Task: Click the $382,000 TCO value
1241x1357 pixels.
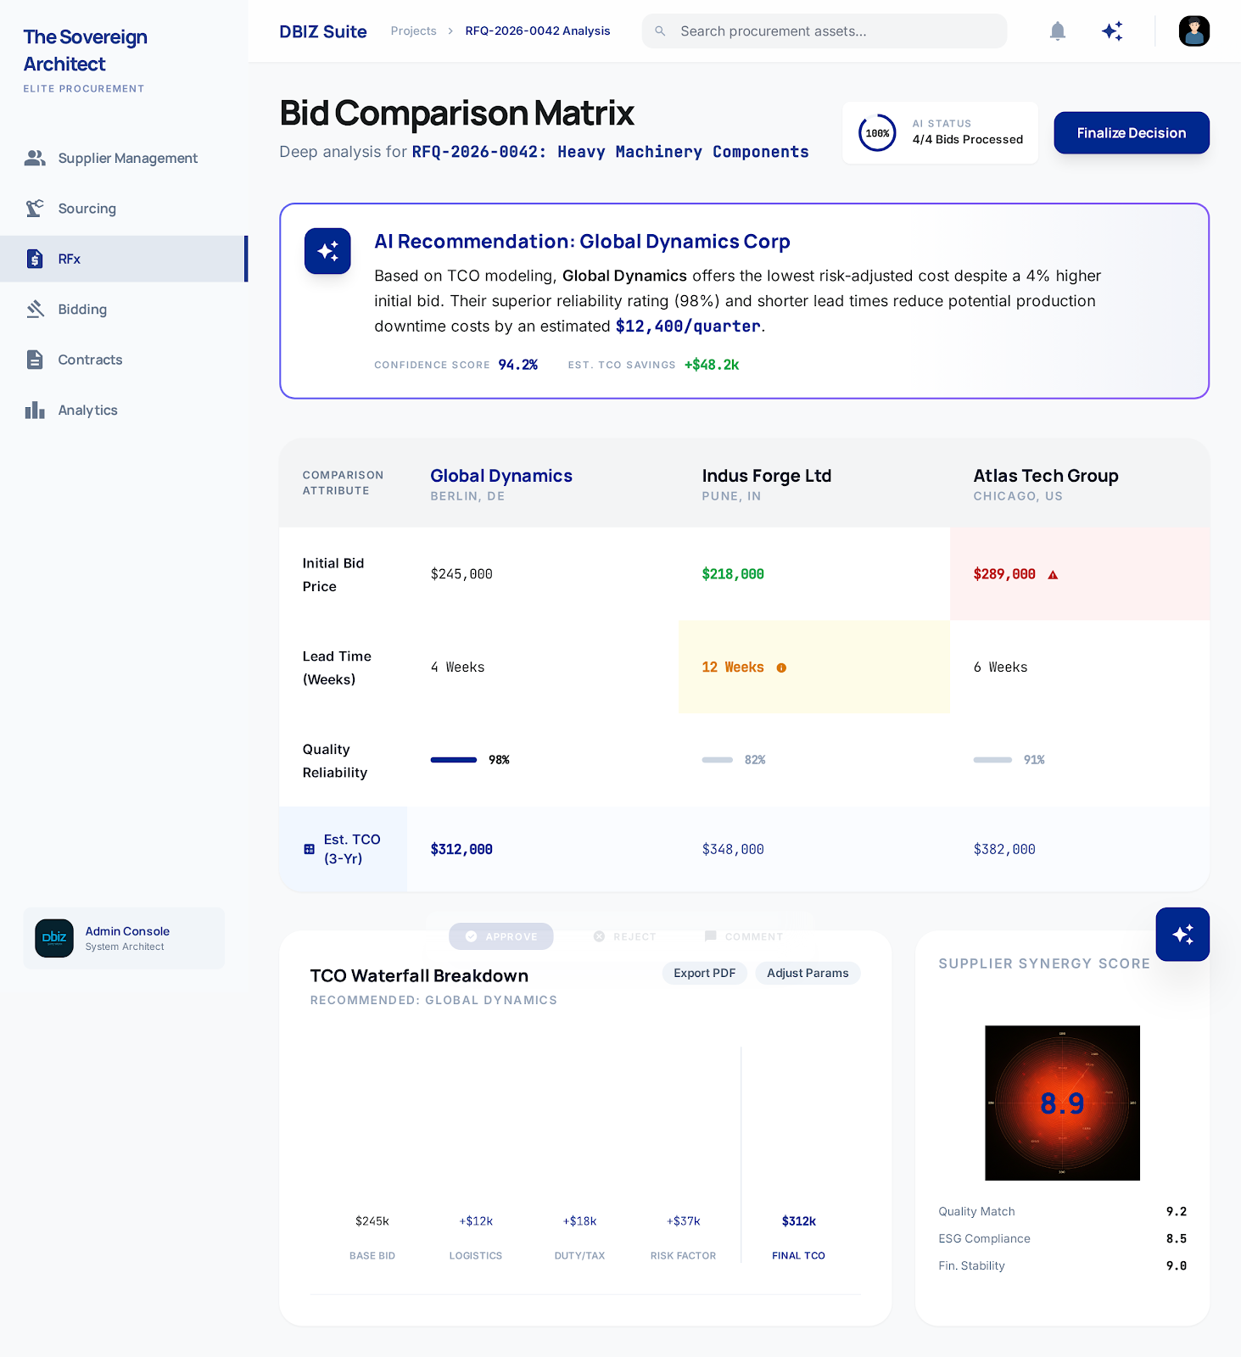Action: [1004, 849]
